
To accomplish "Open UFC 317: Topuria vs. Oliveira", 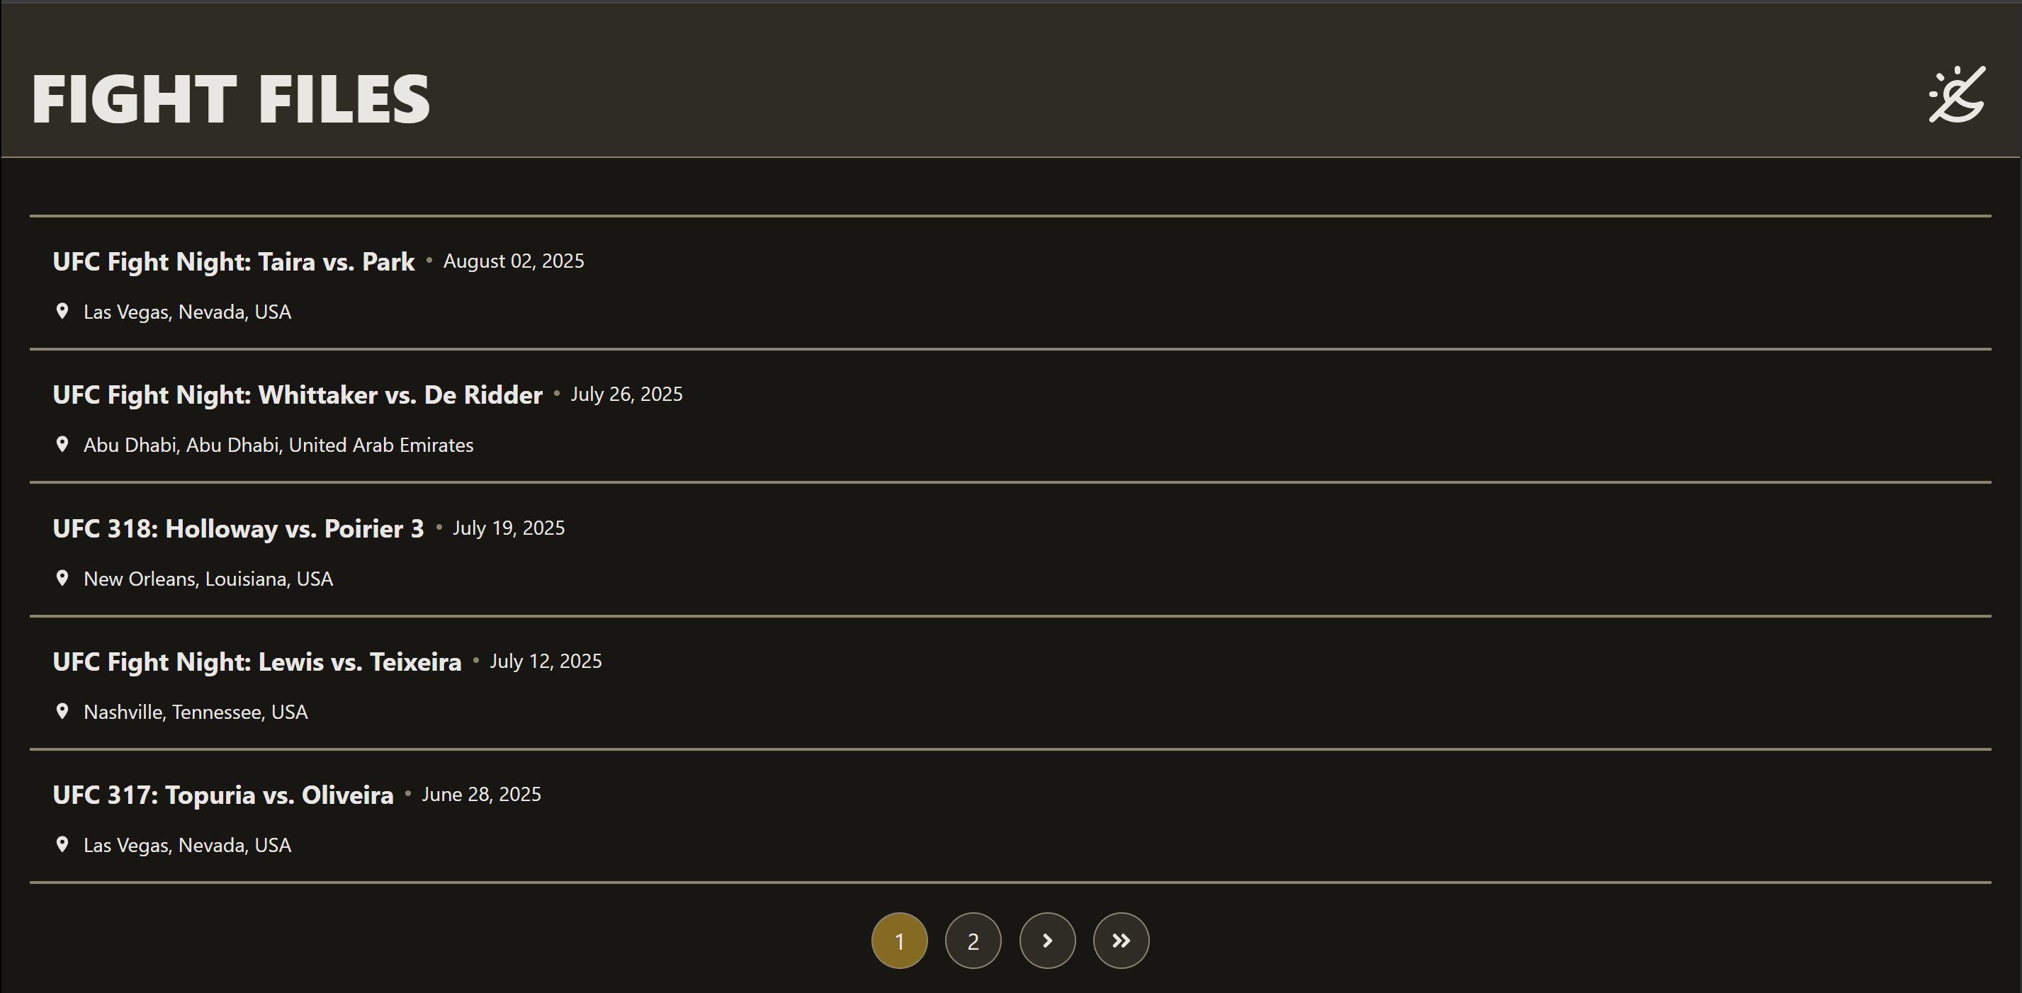I will pos(223,795).
